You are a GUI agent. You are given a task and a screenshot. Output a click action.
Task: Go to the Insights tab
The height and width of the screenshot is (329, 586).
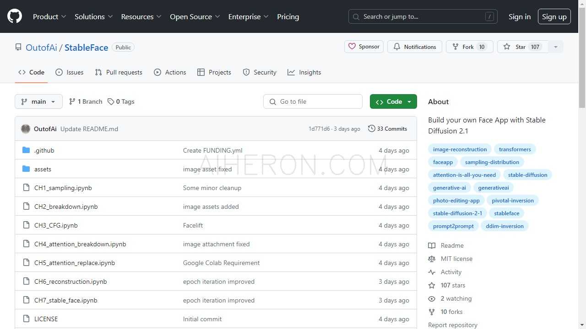click(x=304, y=72)
